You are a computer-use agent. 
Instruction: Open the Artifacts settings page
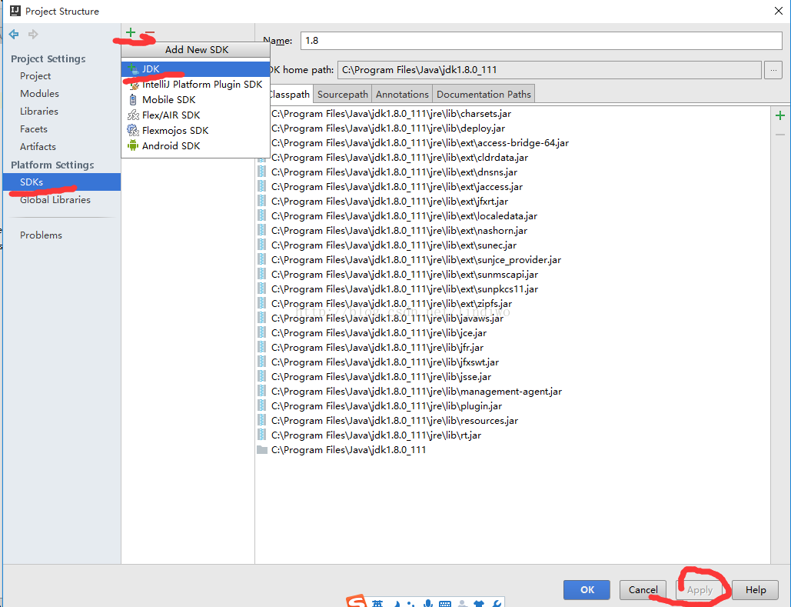(x=38, y=146)
